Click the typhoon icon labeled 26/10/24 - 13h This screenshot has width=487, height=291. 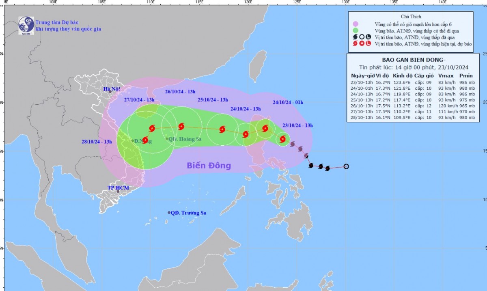tap(181, 127)
